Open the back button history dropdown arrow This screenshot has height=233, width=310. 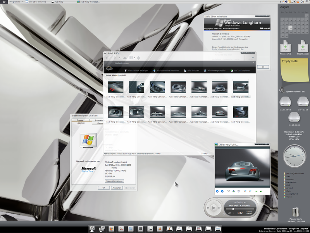tap(111, 58)
